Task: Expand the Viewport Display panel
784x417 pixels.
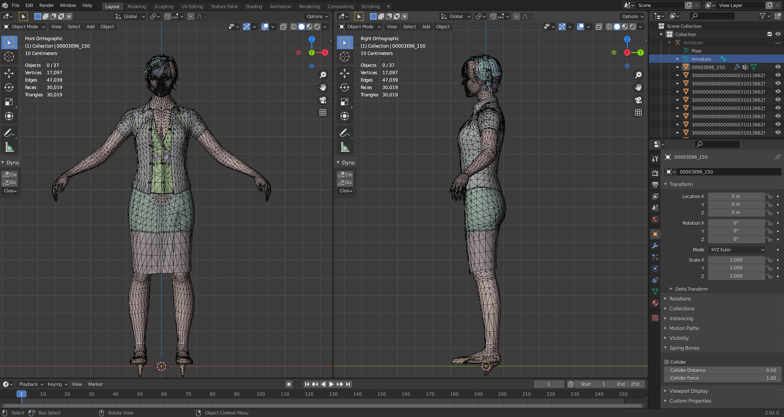Action: (688, 391)
